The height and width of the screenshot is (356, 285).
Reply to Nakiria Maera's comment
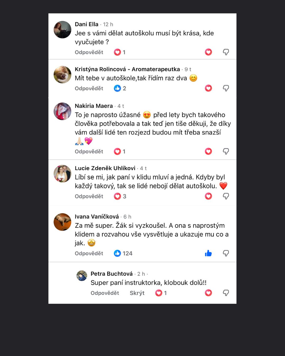[89, 151]
